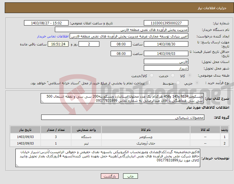Image resolution: width=234 pixels, height=184 pixels.
Task: Click the response deadline time 08:00 field
Action: click(x=121, y=44)
